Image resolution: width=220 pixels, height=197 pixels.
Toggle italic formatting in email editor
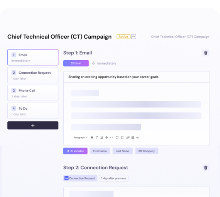tap(97, 138)
